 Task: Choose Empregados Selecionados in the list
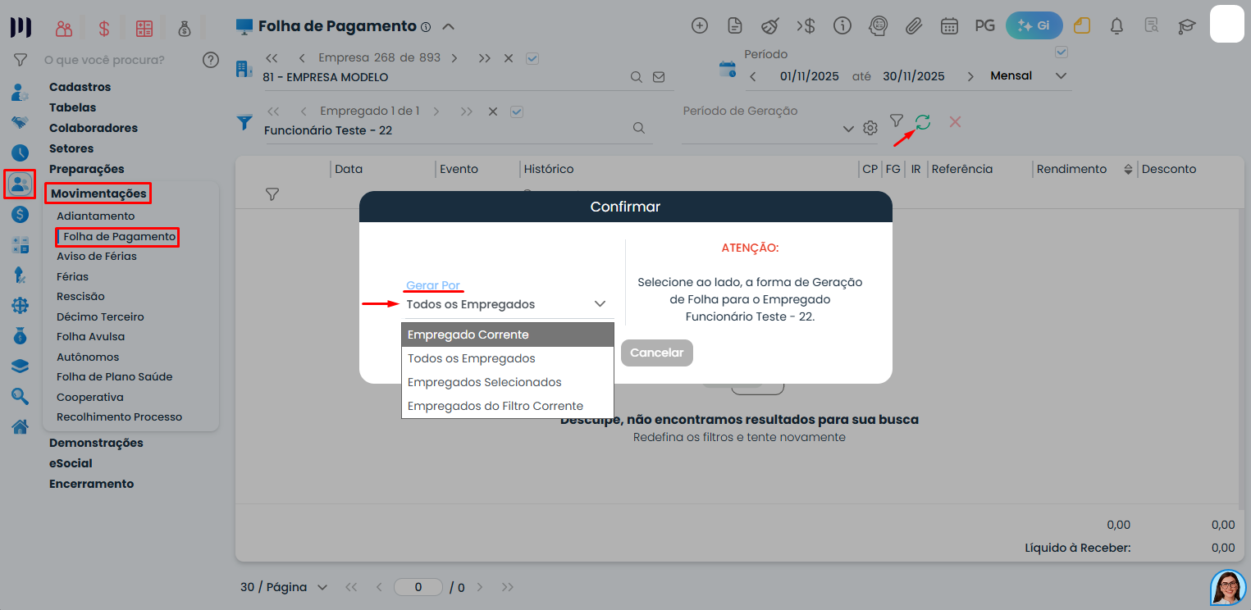click(485, 381)
